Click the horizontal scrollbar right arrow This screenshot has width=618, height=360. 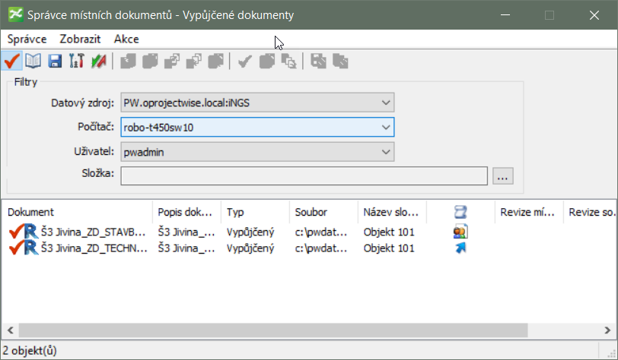[607, 330]
